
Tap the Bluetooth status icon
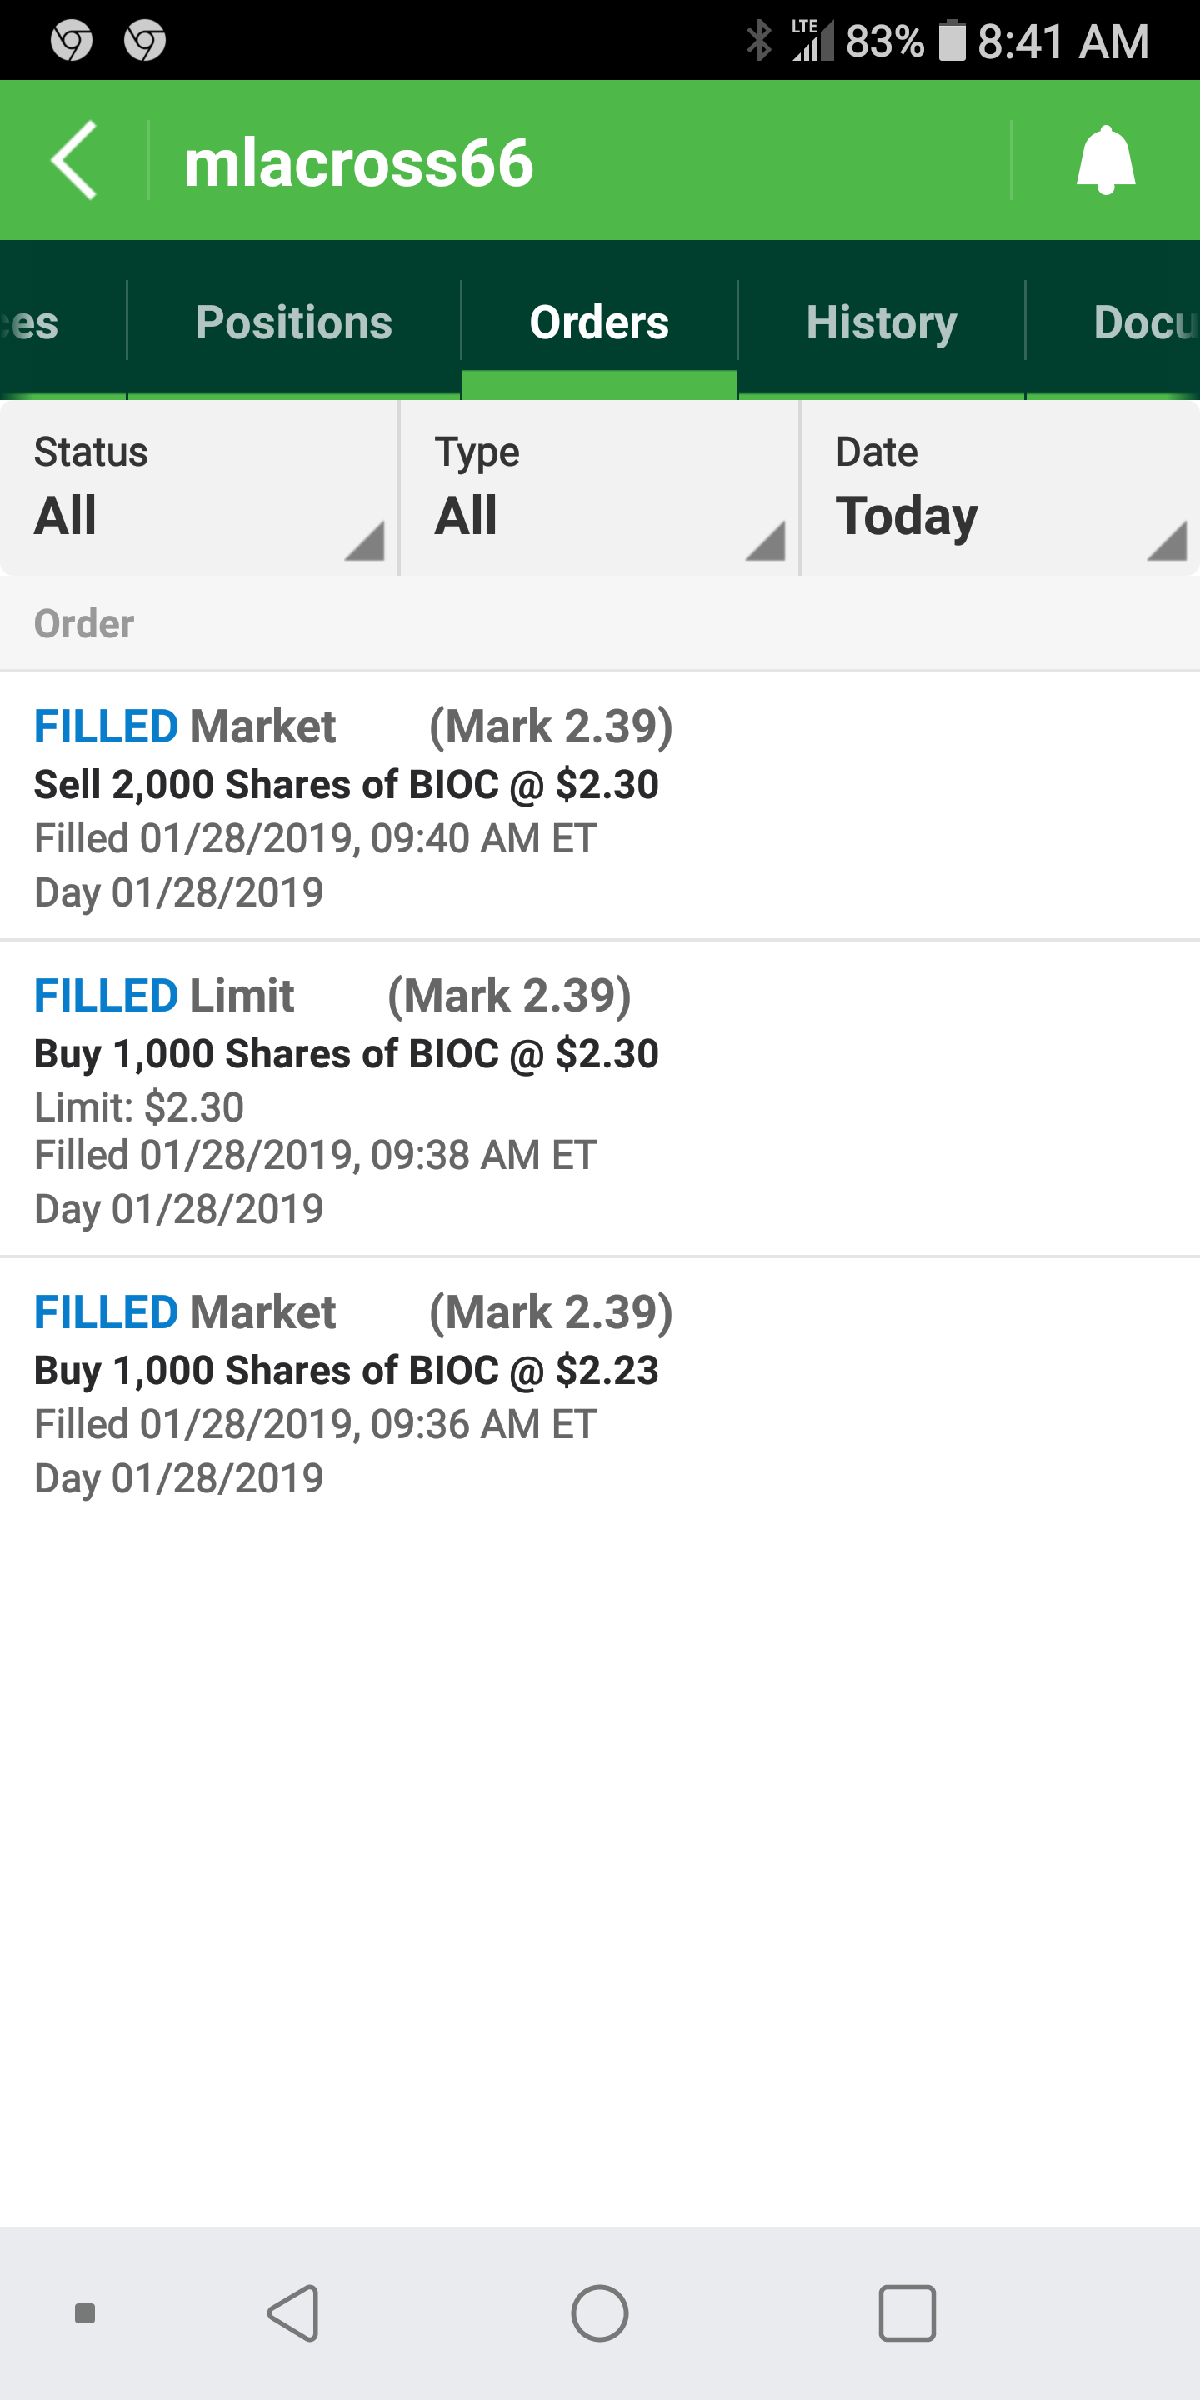pos(759,41)
